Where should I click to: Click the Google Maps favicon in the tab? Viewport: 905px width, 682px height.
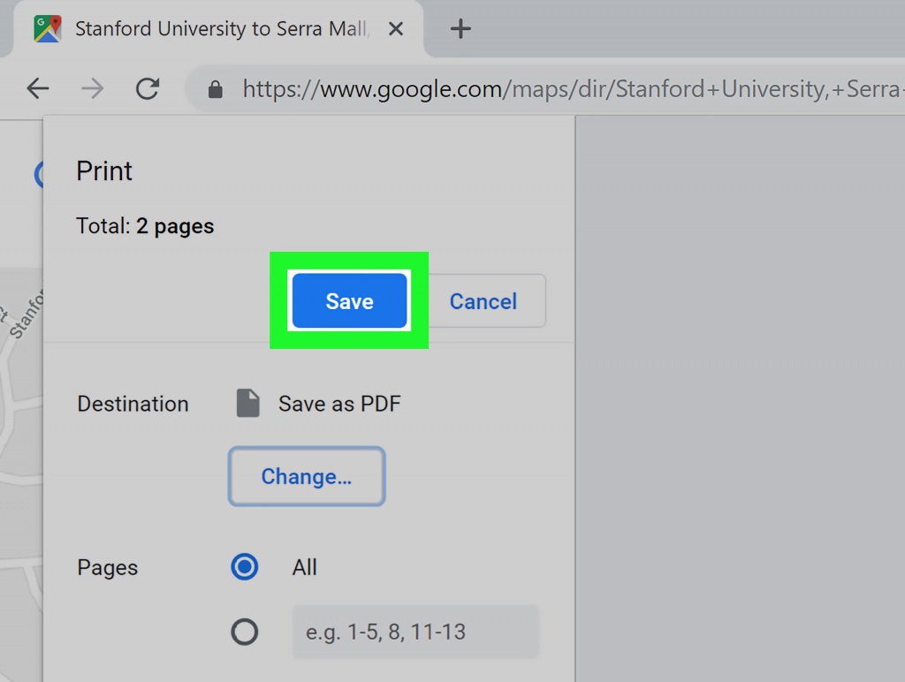pyautogui.click(x=47, y=28)
